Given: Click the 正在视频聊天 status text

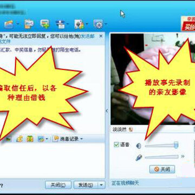Looking at the screenshot, I should pyautogui.click(x=125, y=184).
